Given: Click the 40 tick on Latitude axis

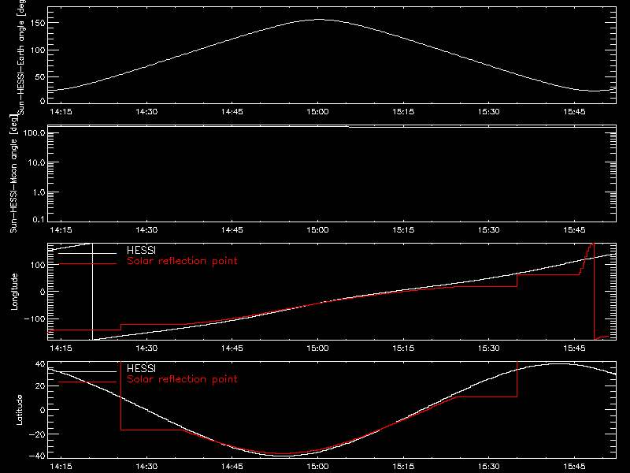Looking at the screenshot, I should pyautogui.click(x=40, y=364).
